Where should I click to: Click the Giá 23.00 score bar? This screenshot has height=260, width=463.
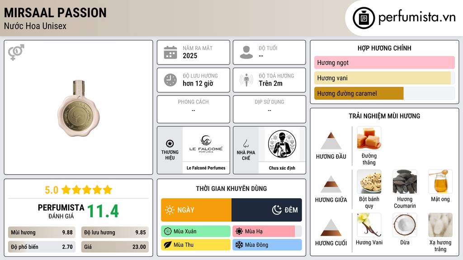(115, 247)
